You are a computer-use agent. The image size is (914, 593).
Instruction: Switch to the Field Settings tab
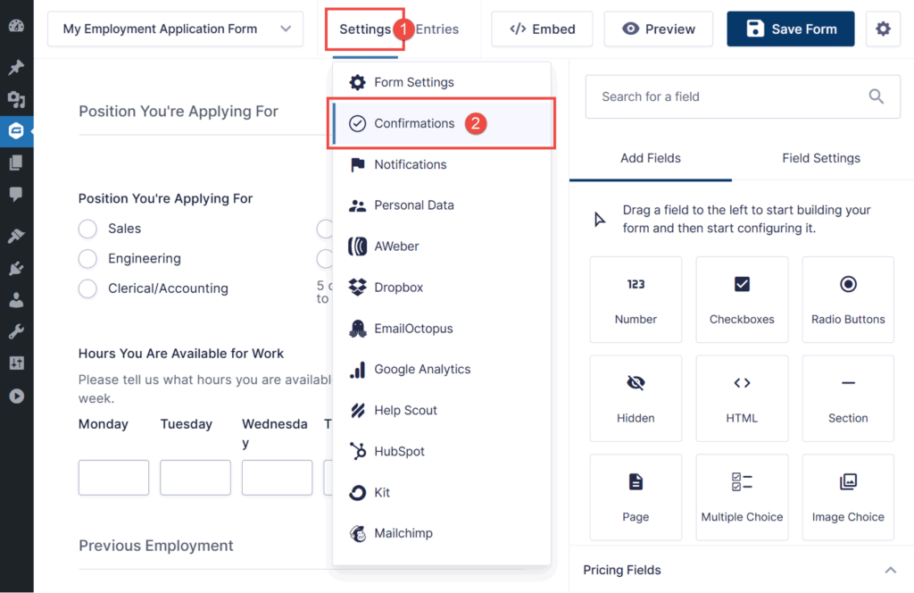[x=820, y=158]
